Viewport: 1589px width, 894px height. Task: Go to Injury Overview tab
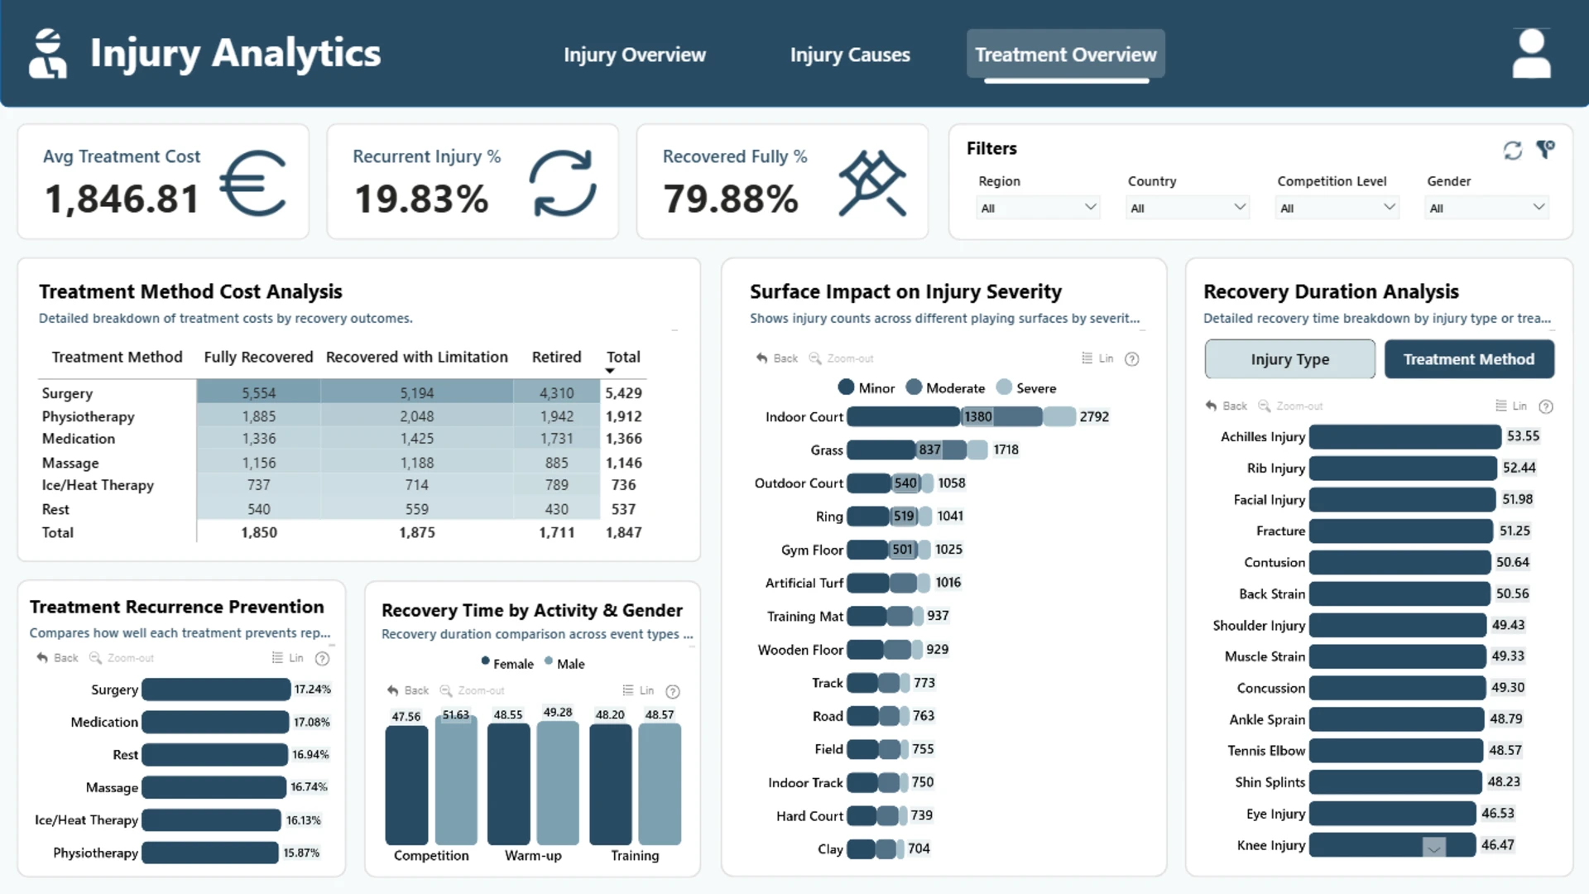point(635,55)
